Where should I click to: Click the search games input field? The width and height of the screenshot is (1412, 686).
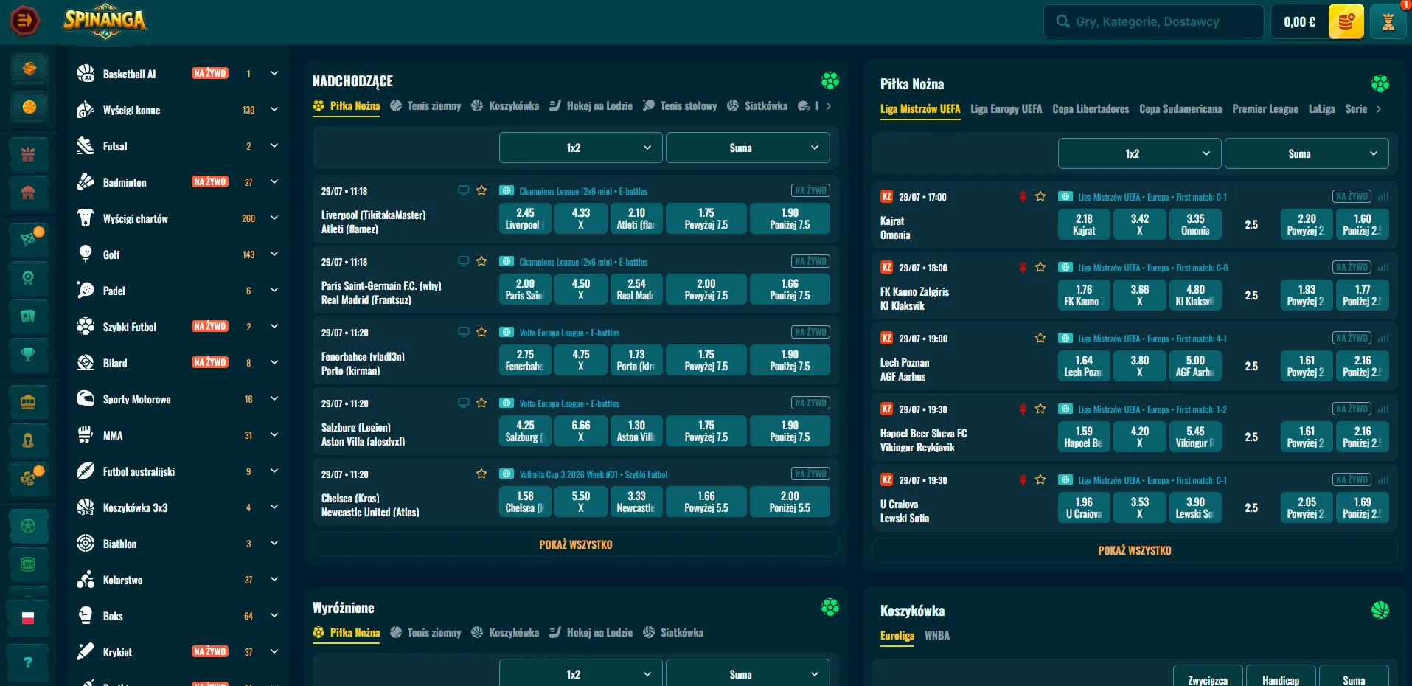(1154, 21)
